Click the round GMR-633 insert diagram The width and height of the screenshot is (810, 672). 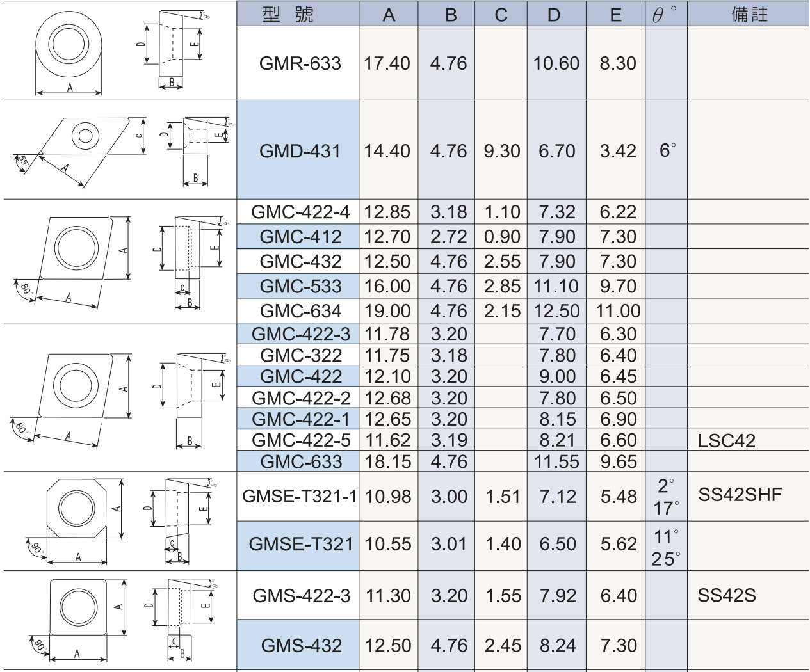point(69,51)
